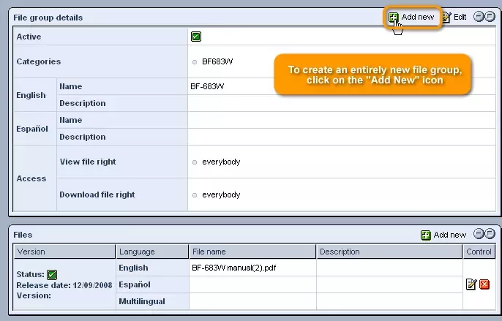Maximize the Files panel
This screenshot has width=502, height=321.
tap(490, 234)
